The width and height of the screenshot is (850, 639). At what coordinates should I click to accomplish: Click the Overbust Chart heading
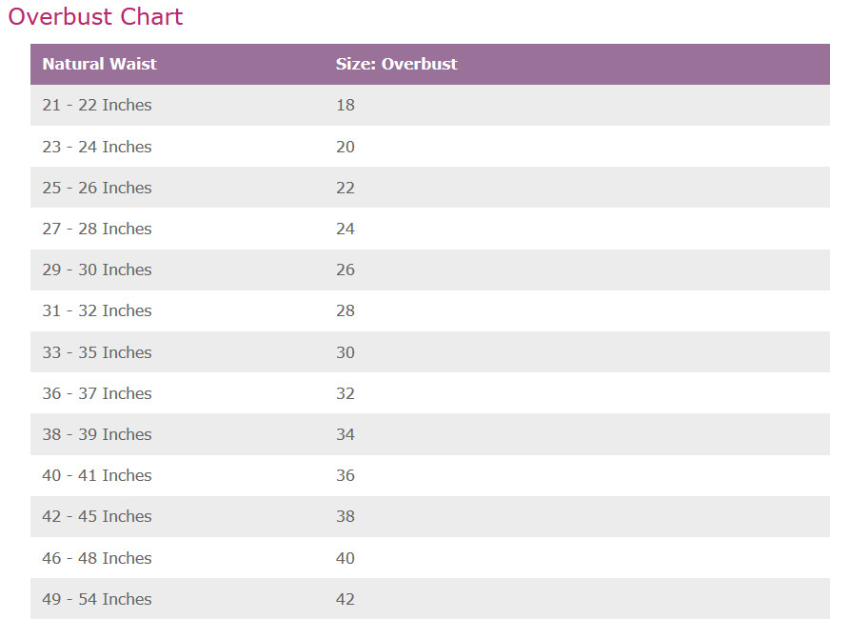95,17
